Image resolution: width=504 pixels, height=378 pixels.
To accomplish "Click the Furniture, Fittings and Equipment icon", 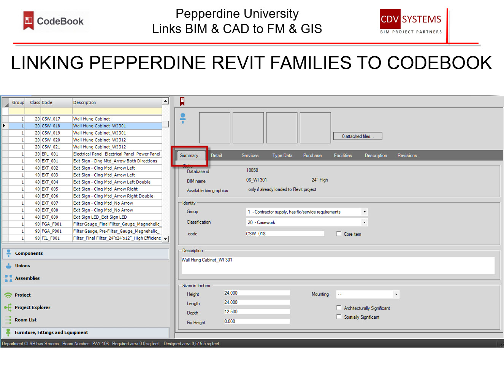I will coord(8,332).
